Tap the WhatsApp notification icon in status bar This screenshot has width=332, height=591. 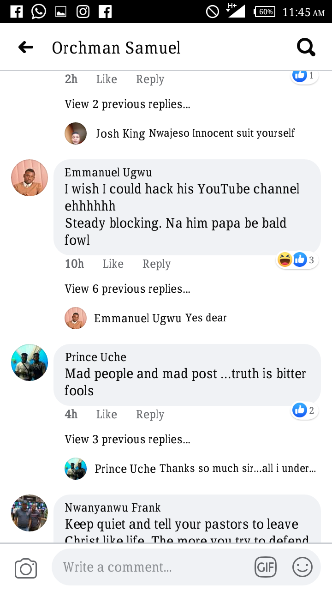pyautogui.click(x=39, y=12)
